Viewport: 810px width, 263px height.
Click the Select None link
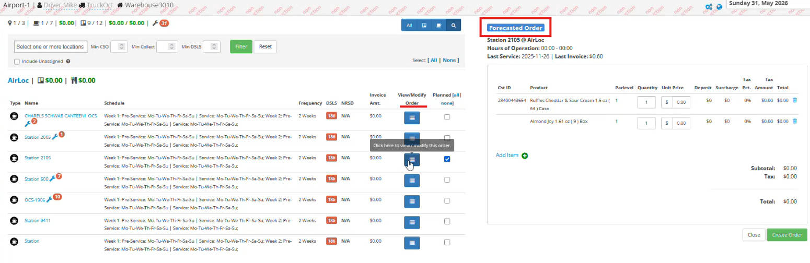pos(449,60)
